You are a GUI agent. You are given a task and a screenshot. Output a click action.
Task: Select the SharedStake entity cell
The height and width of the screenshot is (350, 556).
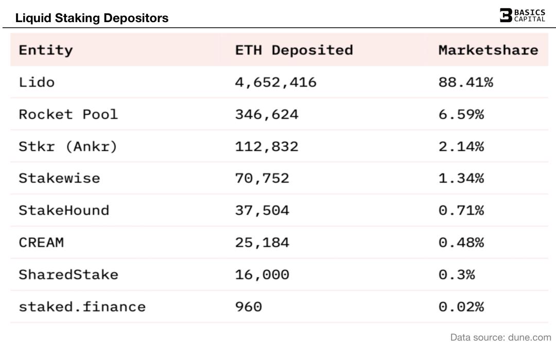pos(68,274)
